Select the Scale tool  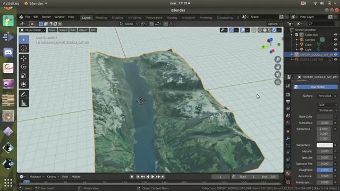coord(23,75)
